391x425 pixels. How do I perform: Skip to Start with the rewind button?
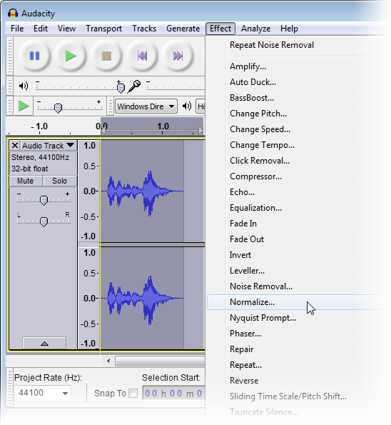(x=142, y=56)
